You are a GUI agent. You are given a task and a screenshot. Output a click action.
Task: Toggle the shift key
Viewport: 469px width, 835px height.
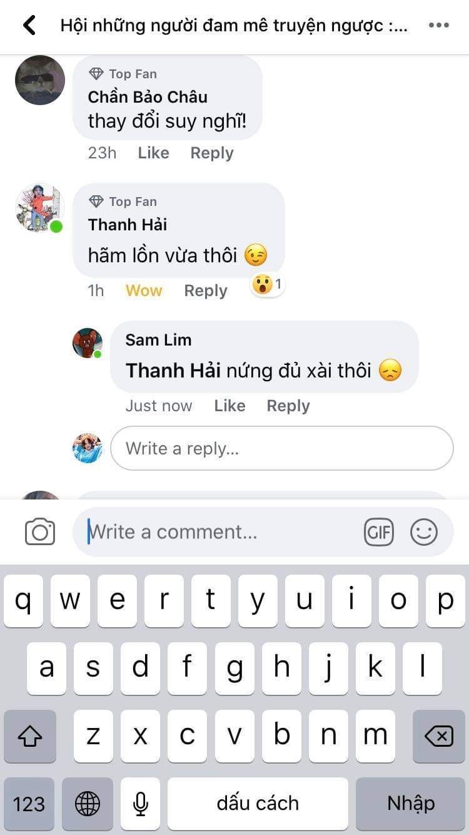pos(30,736)
